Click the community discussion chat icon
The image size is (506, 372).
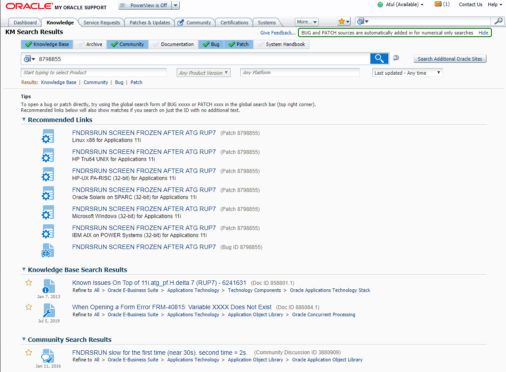48,356
